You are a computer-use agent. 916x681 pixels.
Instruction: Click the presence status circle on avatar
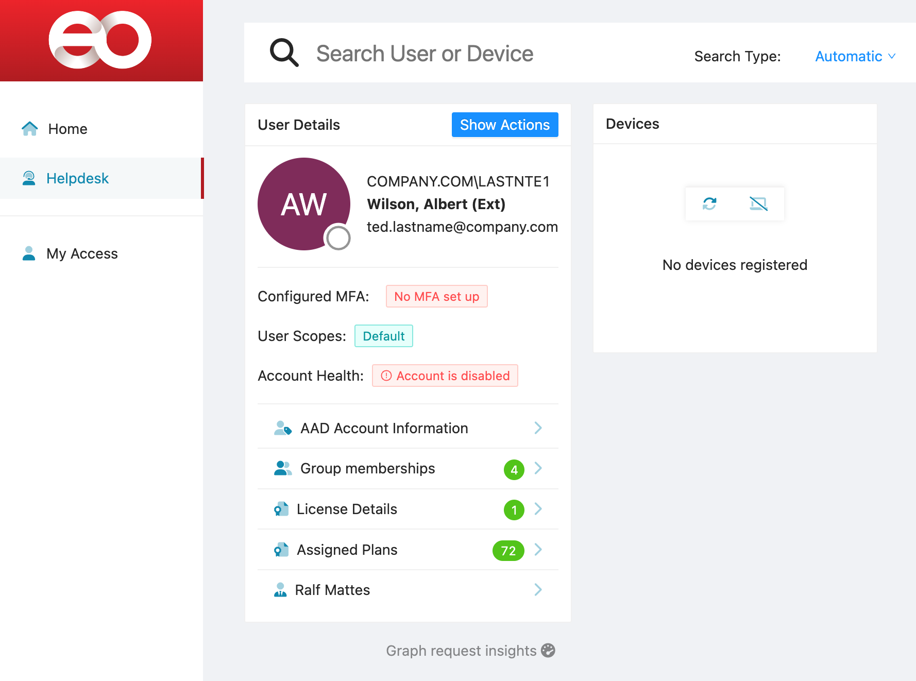coord(338,237)
